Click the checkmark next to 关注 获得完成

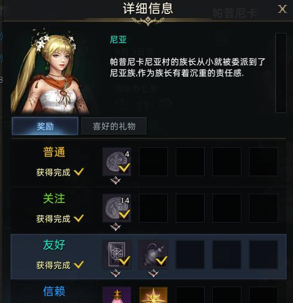79,218
